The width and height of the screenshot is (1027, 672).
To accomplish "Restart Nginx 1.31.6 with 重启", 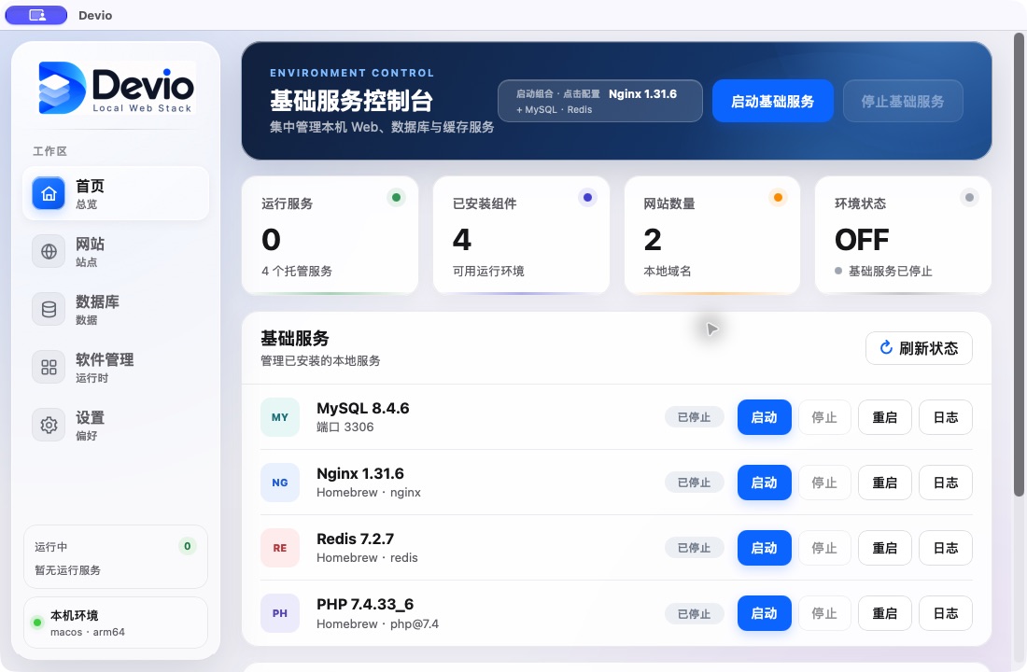I will 885,483.
